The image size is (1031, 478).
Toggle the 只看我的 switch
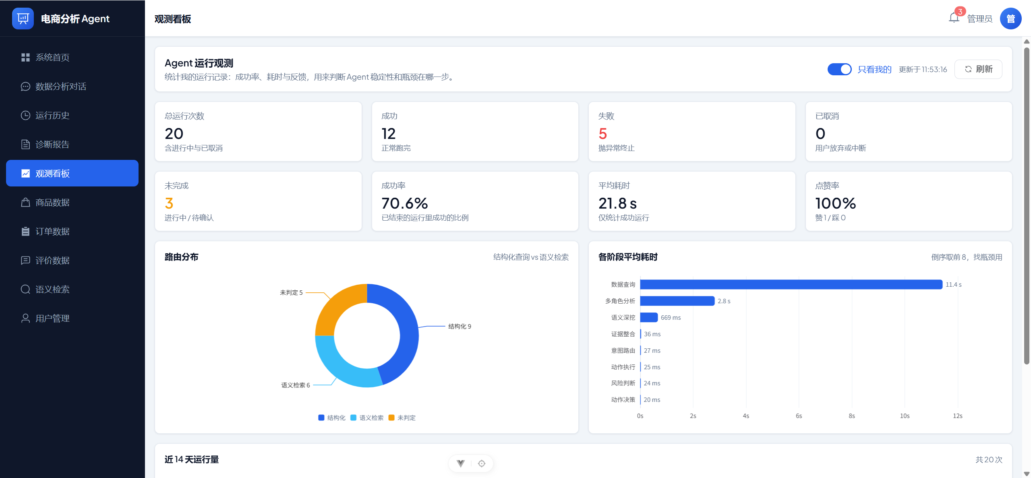click(839, 69)
